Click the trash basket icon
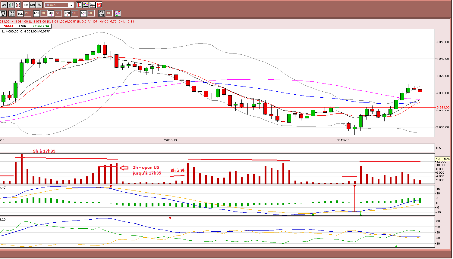Image resolution: width=453 pixels, height=259 pixels. [4, 13]
